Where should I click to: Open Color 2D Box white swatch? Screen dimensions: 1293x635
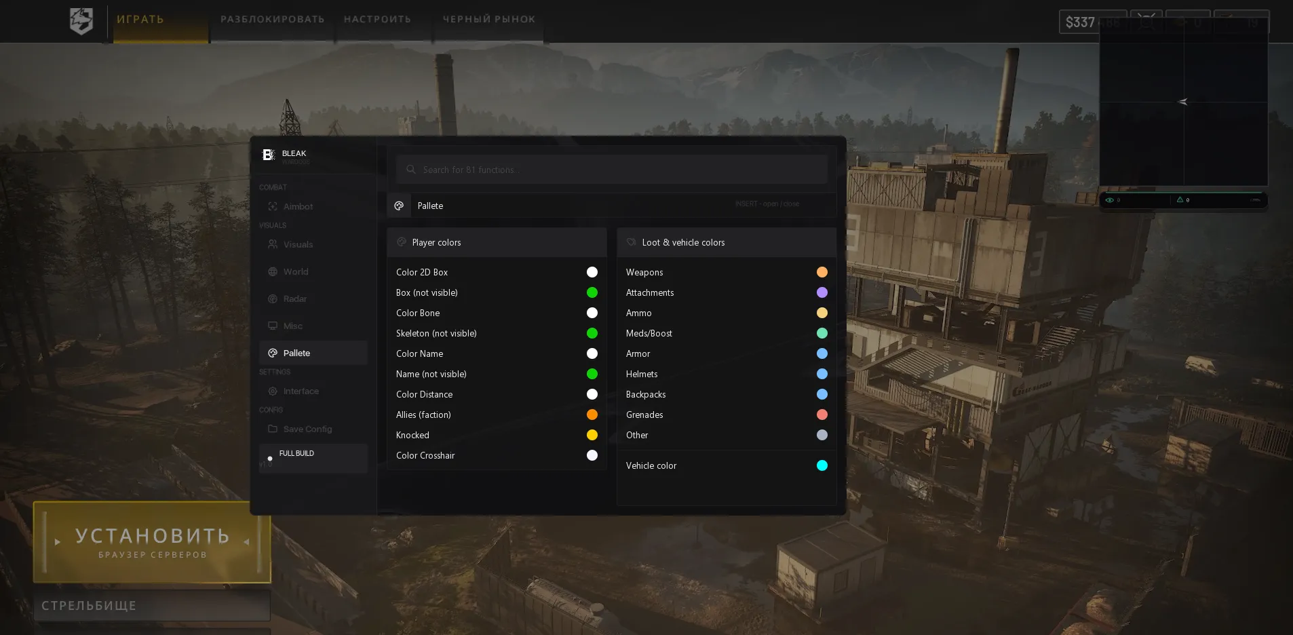tap(592, 272)
